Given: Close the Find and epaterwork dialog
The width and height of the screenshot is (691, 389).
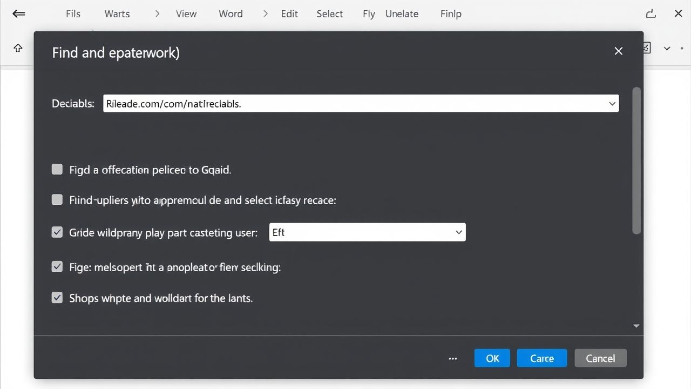Looking at the screenshot, I should [619, 51].
